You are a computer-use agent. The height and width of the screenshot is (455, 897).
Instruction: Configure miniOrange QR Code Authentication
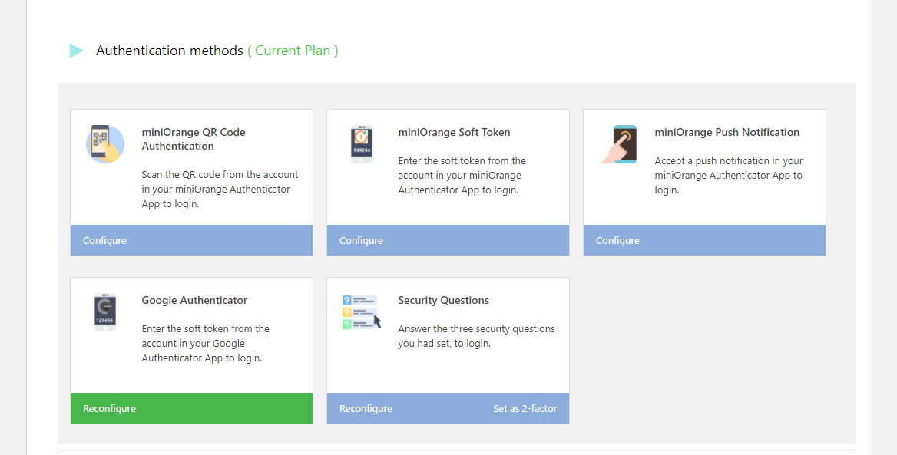coord(104,241)
